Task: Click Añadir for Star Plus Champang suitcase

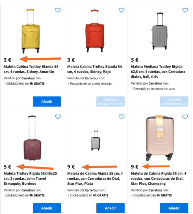Action: point(174,208)
